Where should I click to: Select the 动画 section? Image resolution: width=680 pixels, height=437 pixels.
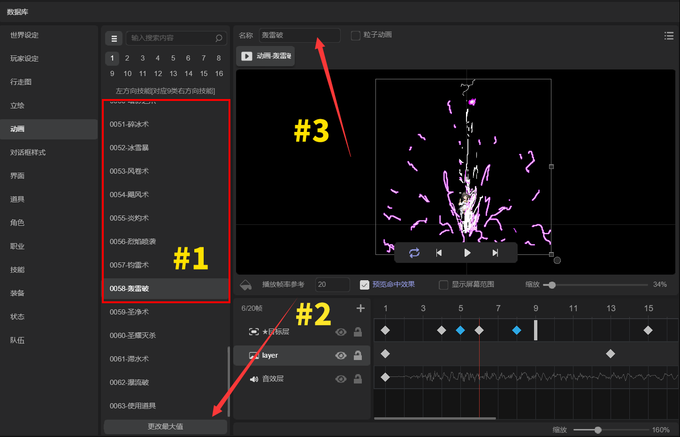(x=49, y=129)
